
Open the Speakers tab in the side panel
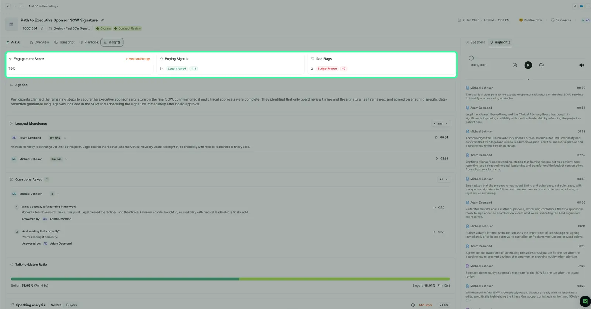[475, 43]
